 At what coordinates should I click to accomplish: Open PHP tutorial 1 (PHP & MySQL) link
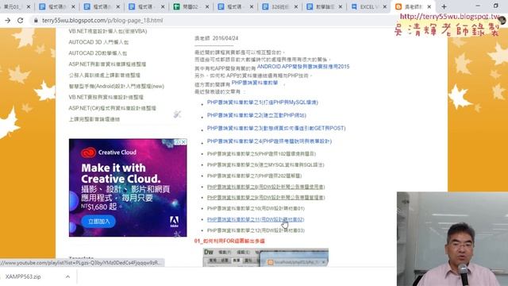[x=263, y=102]
